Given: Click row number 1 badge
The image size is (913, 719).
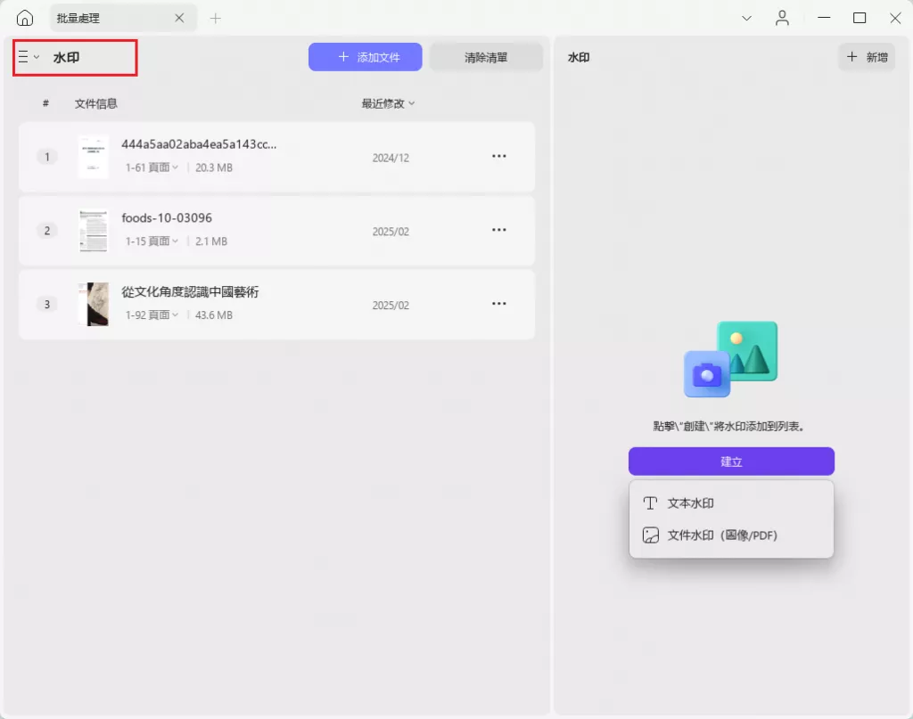Looking at the screenshot, I should click(x=47, y=157).
